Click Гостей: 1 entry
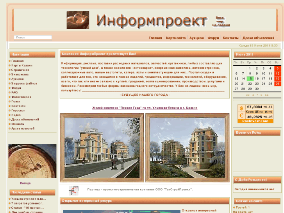The image size is (284, 213). [x=243, y=208]
